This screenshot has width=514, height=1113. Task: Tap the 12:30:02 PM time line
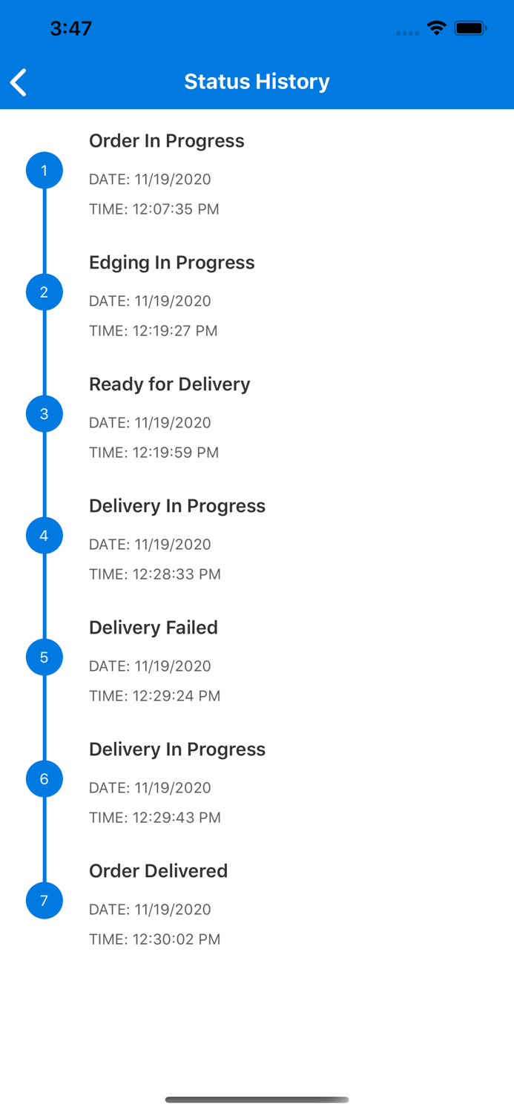coord(154,939)
